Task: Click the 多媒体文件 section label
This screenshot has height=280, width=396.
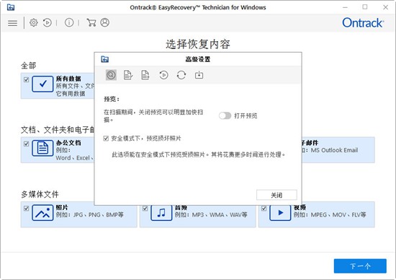Action: point(40,194)
